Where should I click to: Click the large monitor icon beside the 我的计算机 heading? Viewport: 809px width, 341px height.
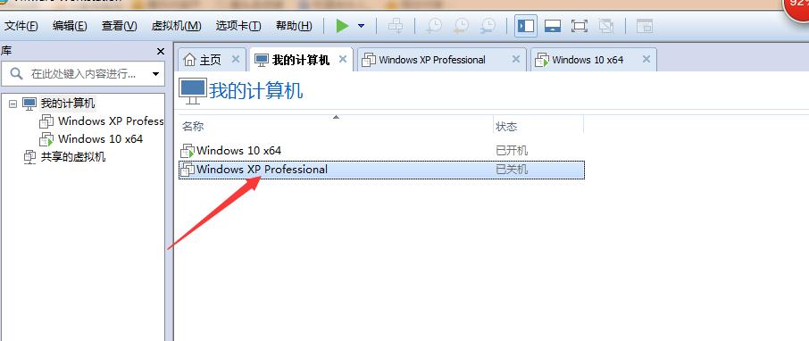pos(193,91)
